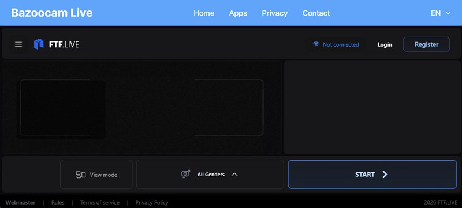Open the hamburger menu icon
This screenshot has width=462, height=208.
[18, 44]
